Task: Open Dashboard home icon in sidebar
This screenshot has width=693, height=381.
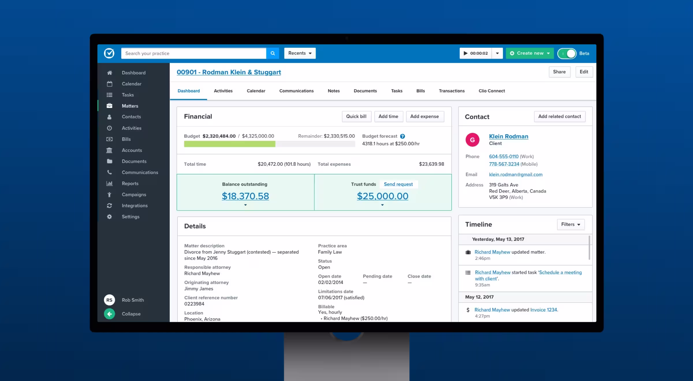Action: (109, 73)
